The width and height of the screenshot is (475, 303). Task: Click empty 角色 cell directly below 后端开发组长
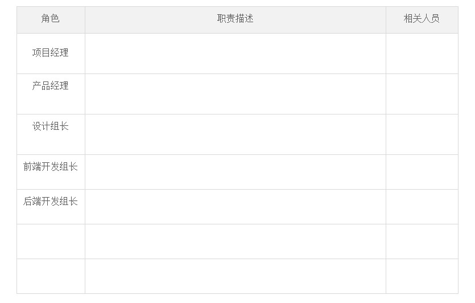click(x=50, y=241)
